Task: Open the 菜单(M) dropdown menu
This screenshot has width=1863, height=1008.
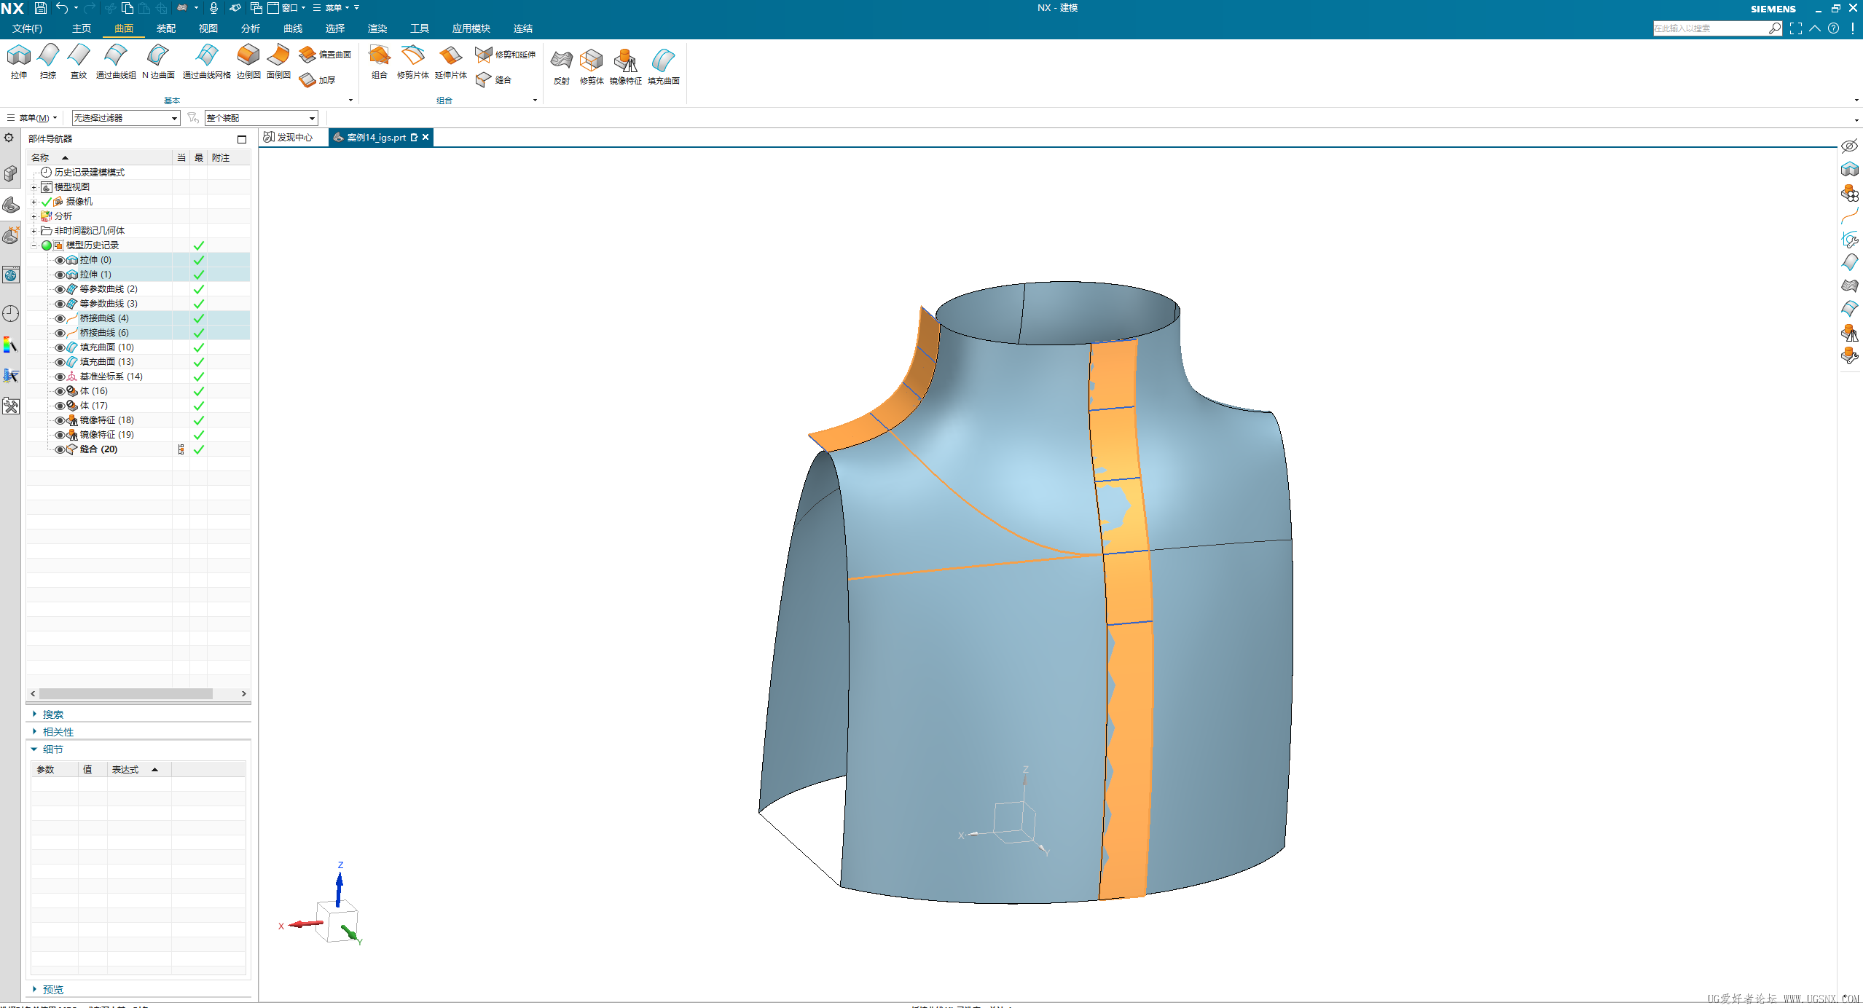Action: [x=32, y=118]
